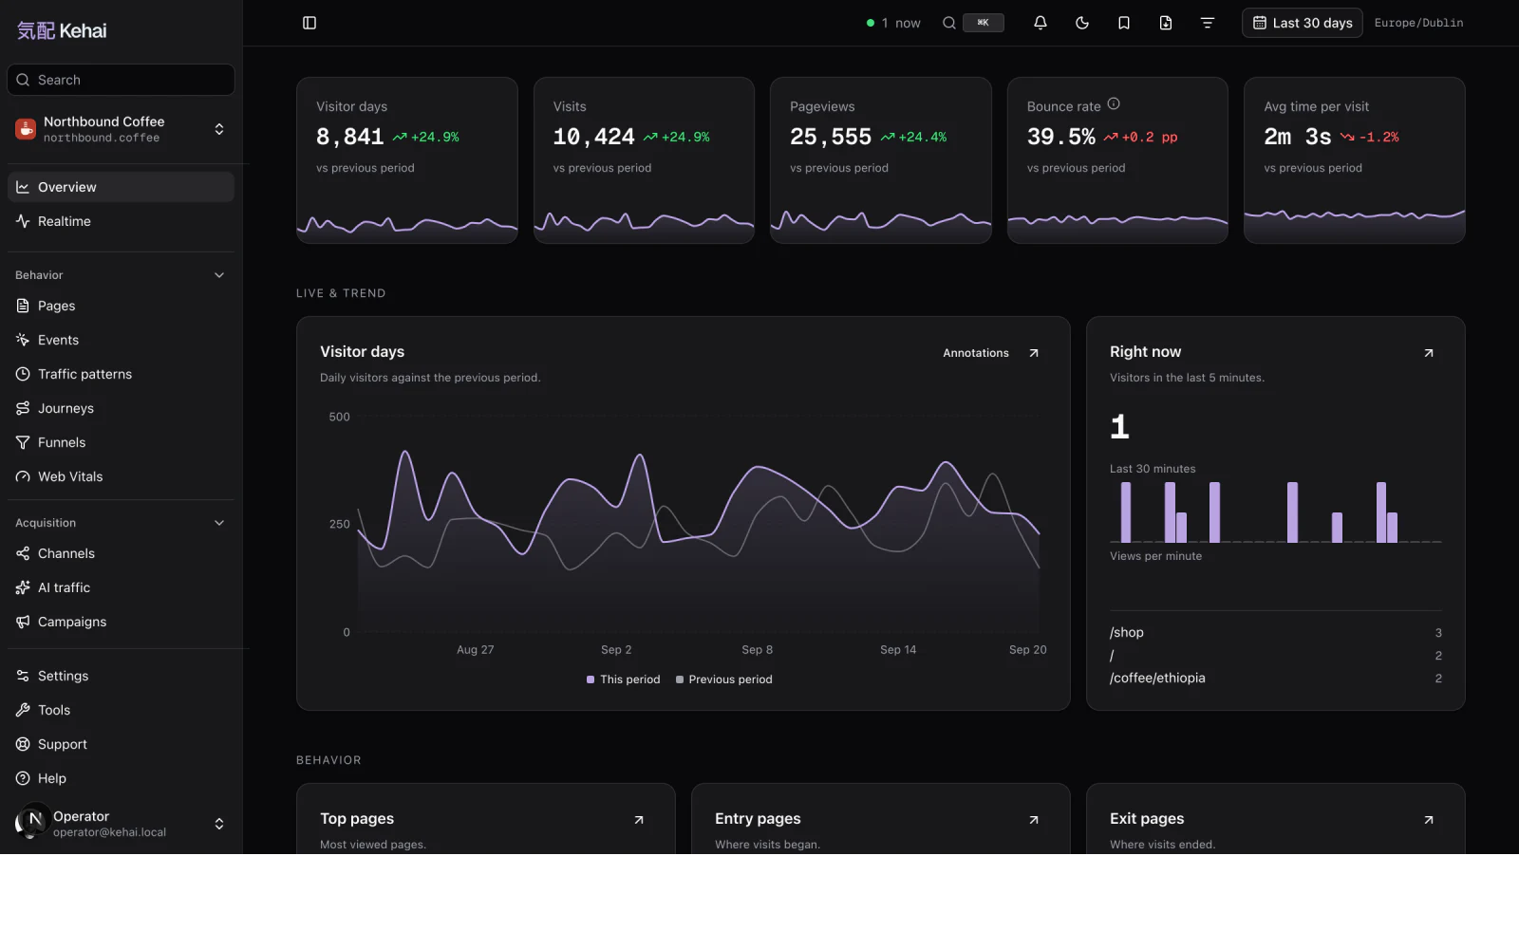Open the Last 30 days date range picker
The height and width of the screenshot is (949, 1519).
(1303, 23)
